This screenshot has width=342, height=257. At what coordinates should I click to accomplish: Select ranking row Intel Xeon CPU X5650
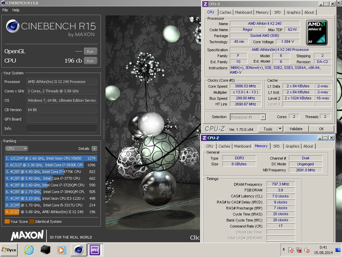click(x=51, y=158)
